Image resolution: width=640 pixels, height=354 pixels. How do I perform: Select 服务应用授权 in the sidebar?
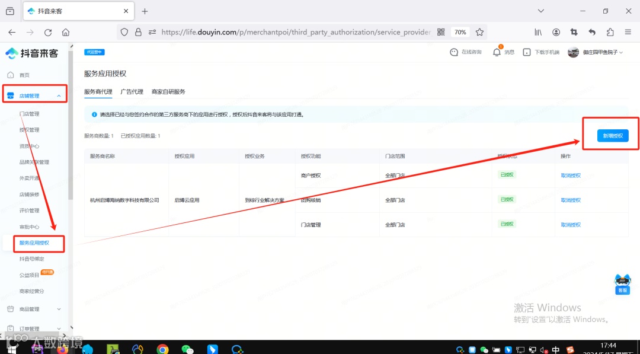34,243
